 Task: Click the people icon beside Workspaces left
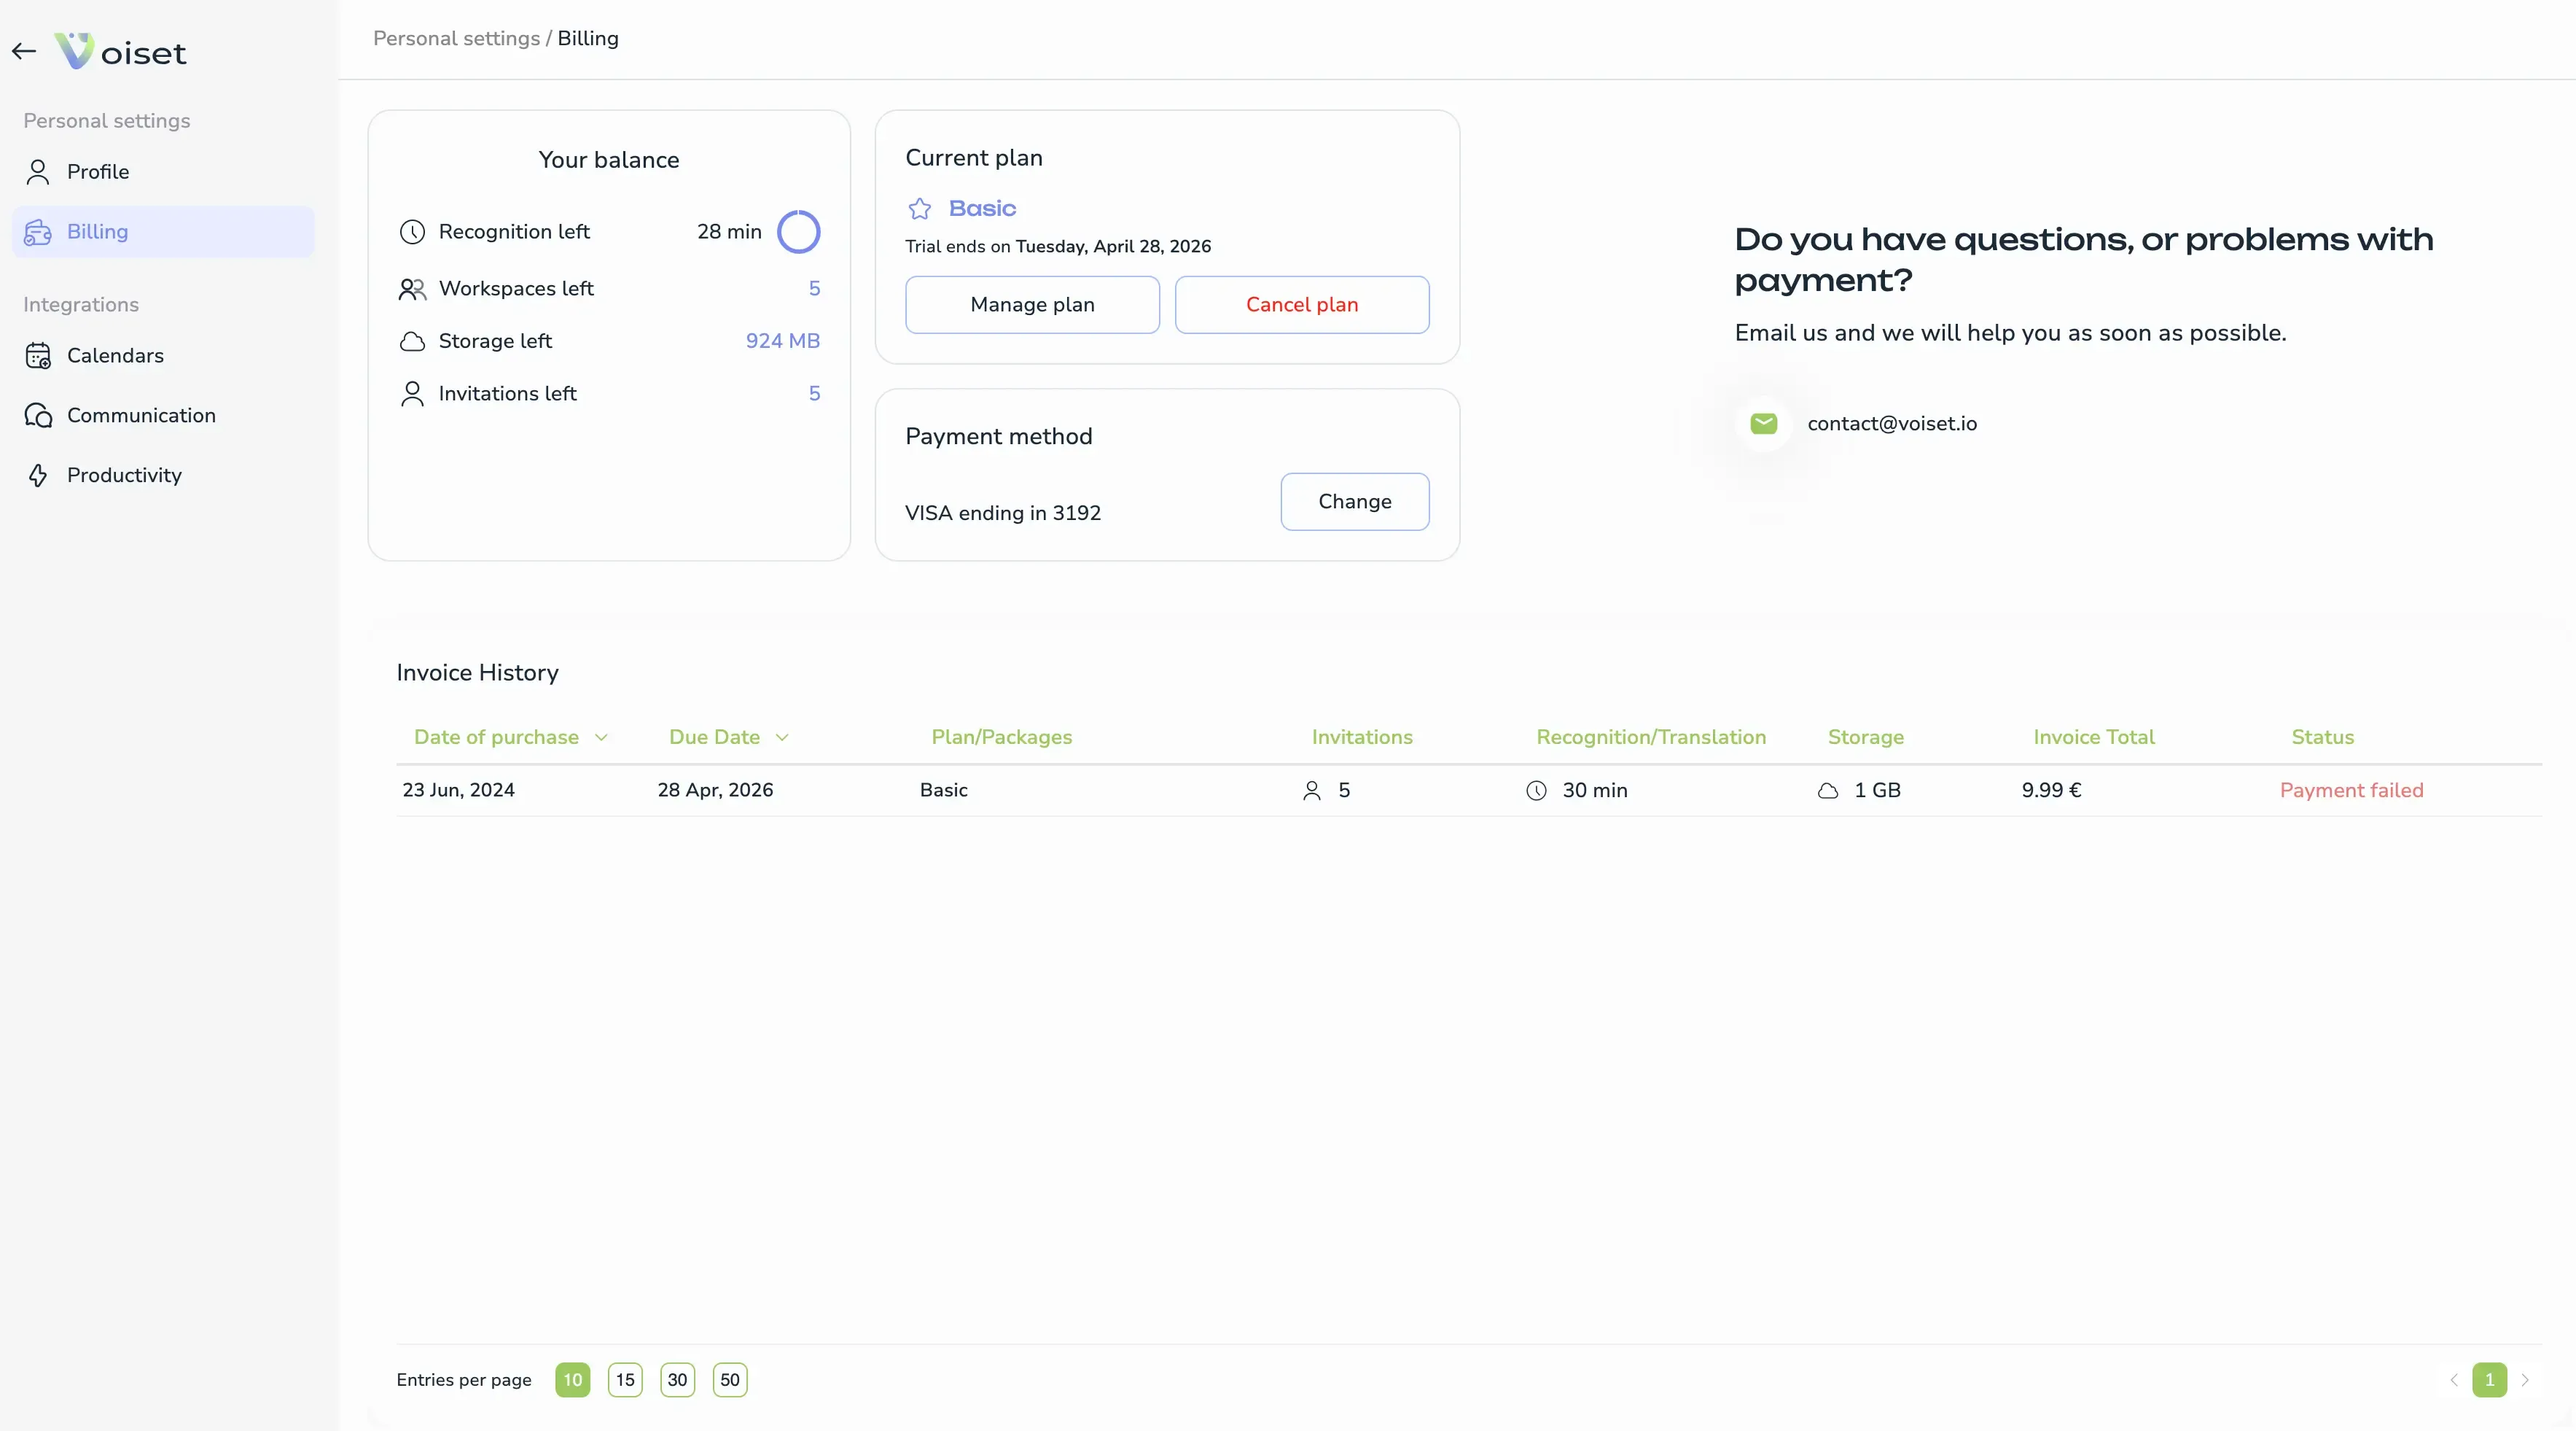413,290
